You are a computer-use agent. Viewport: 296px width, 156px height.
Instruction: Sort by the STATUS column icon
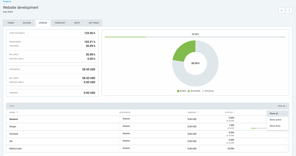[234, 112]
